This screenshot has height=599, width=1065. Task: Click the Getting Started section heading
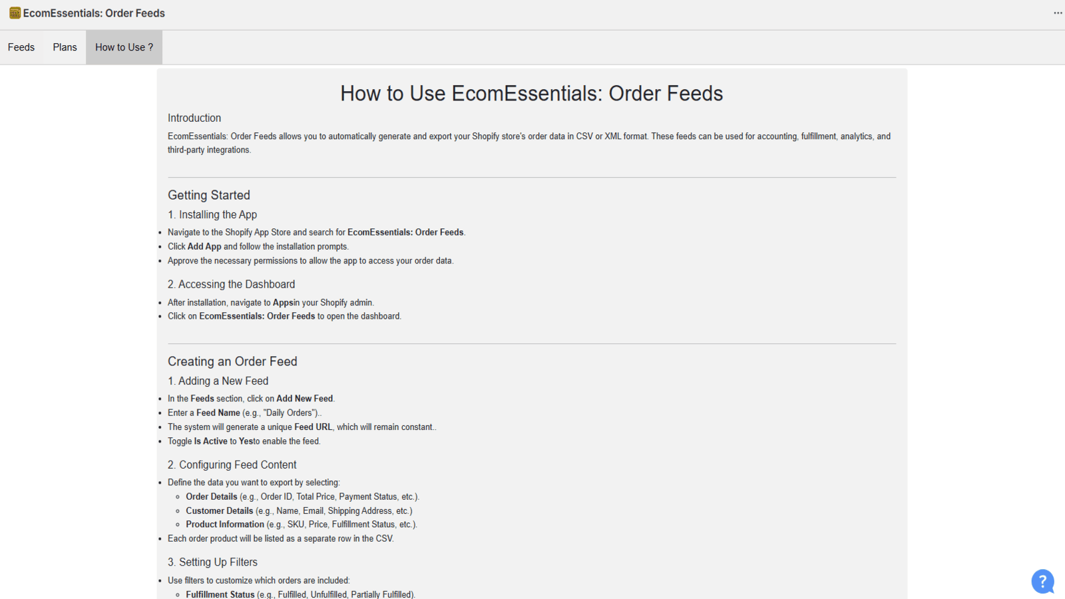pos(209,195)
